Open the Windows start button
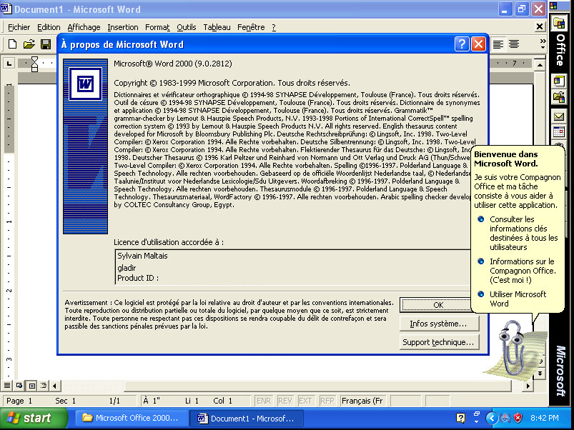The image size is (574, 430). coord(34,418)
